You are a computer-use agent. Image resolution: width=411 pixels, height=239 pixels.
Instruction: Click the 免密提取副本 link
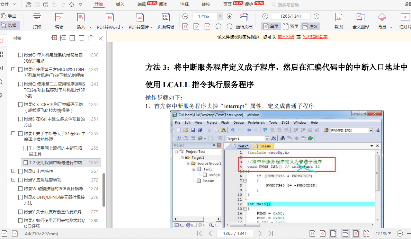[x=315, y=37]
